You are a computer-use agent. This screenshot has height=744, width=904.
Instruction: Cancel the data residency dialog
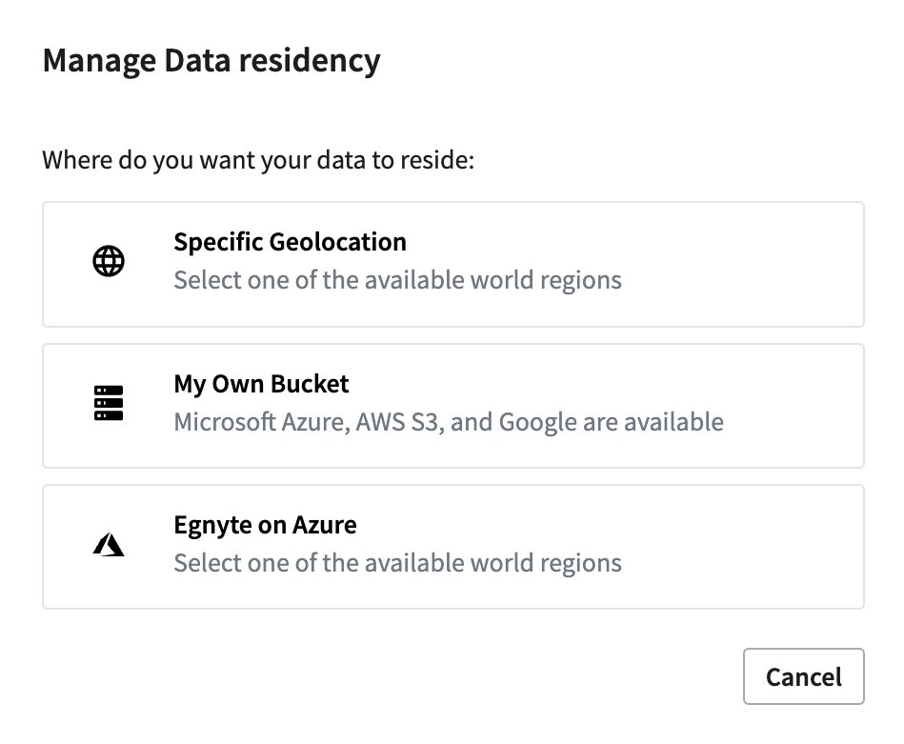click(804, 676)
